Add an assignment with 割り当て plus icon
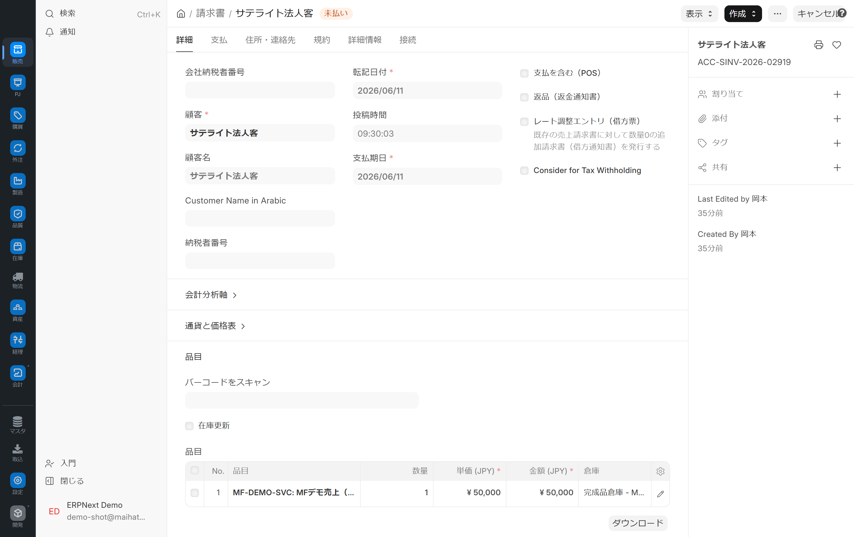This screenshot has width=860, height=537. pyautogui.click(x=837, y=94)
